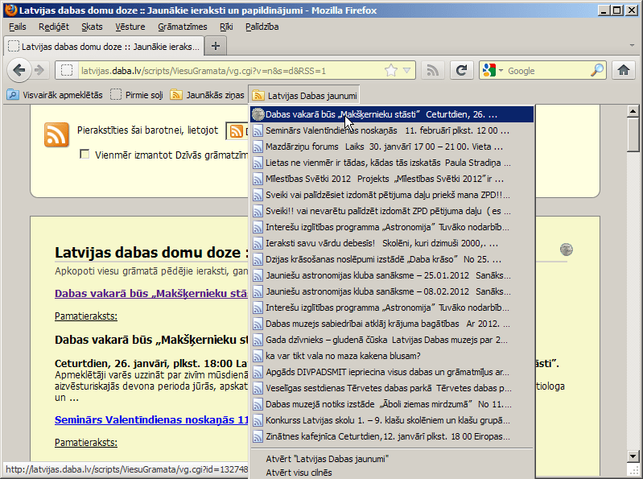Open the Jaunākās ziņas live bookmark
The width and height of the screenshot is (643, 479).
tap(208, 95)
